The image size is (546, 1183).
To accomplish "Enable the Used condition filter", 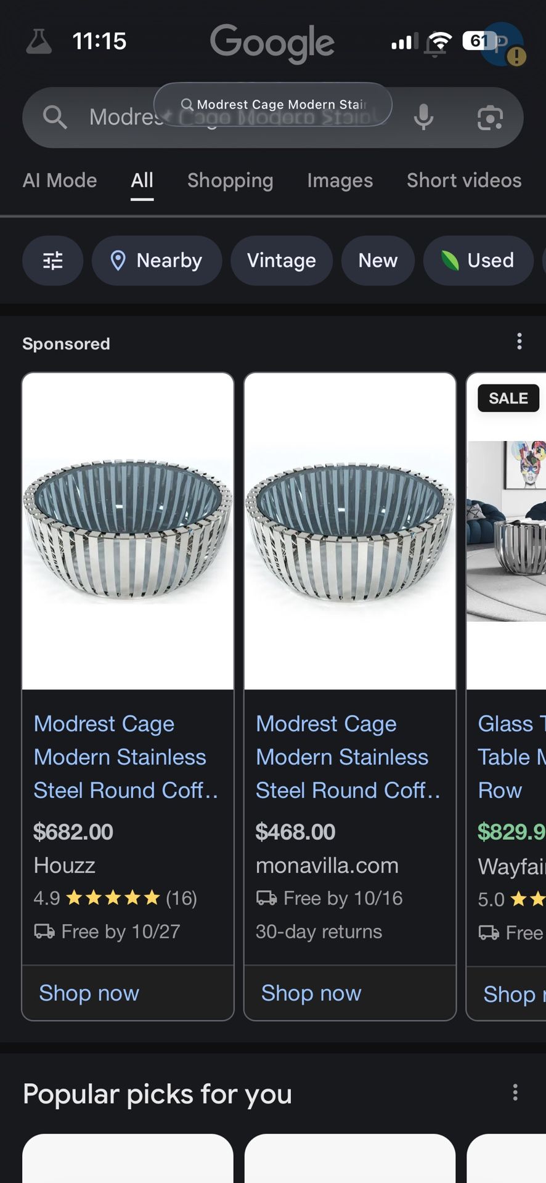I will (x=478, y=261).
